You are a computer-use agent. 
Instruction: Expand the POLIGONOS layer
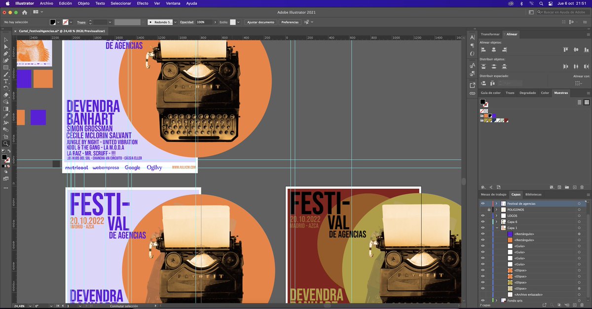(x=497, y=209)
